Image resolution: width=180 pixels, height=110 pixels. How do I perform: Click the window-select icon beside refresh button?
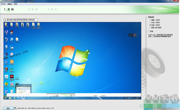tap(15, 108)
